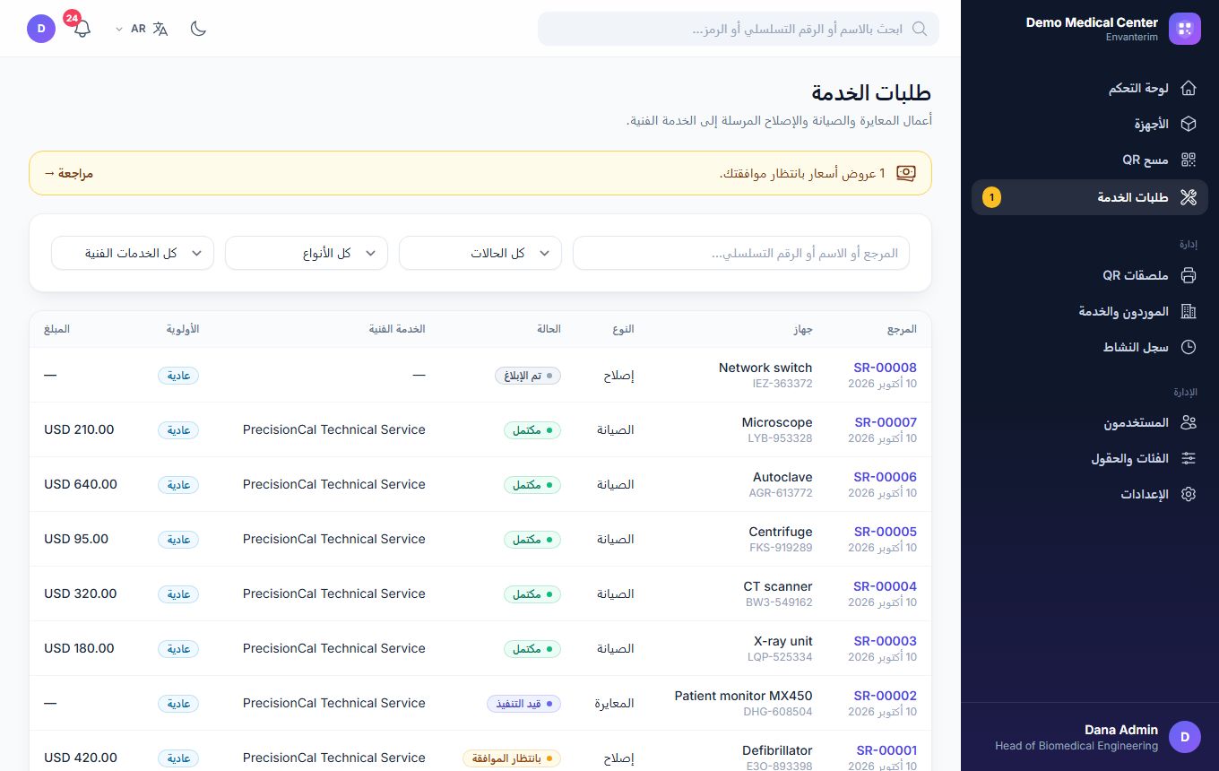Screen dimensions: 1219x771
Task: Click the مكتمل badge in Microscope row
Action: click(x=532, y=430)
